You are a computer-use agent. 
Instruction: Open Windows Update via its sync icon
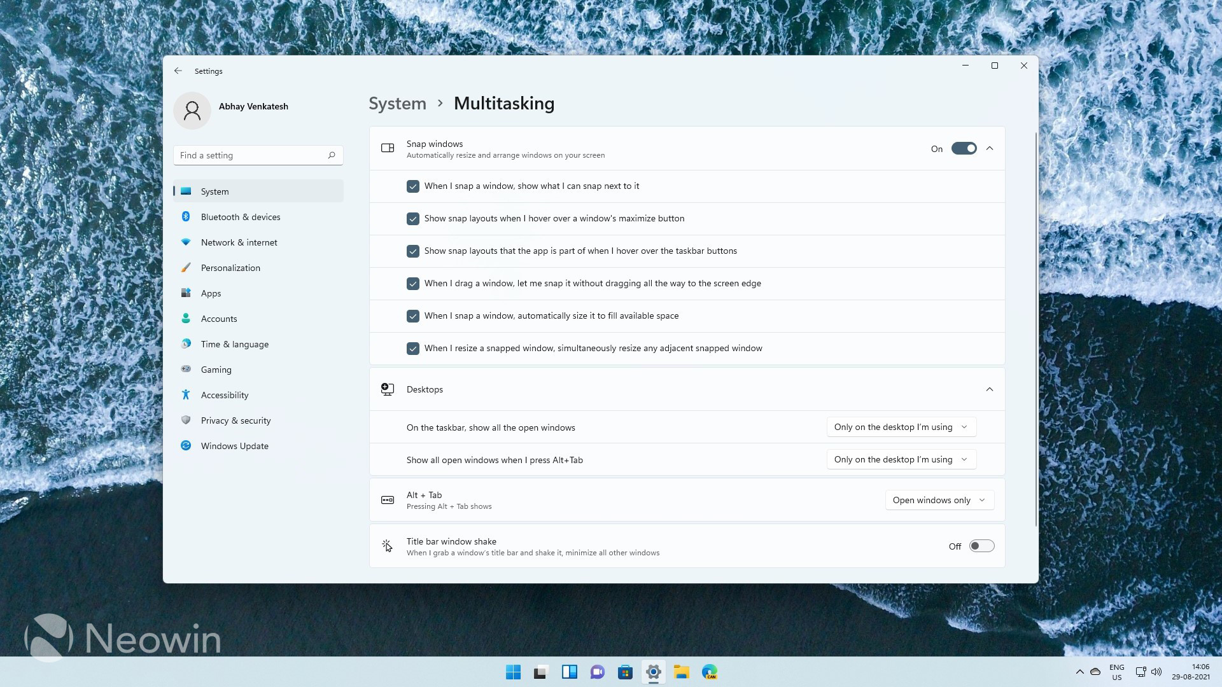click(186, 445)
